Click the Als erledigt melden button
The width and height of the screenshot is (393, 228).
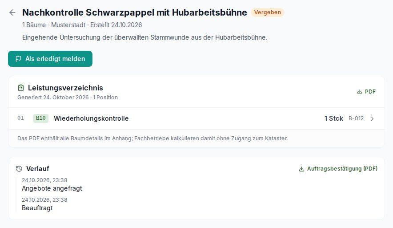click(50, 59)
